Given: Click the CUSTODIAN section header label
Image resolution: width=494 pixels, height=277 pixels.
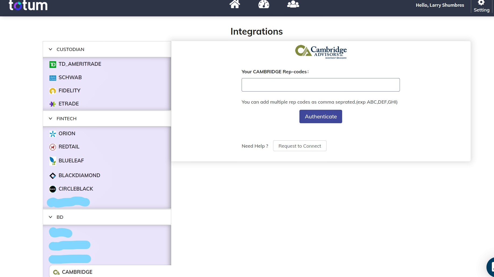Looking at the screenshot, I should 70,49.
